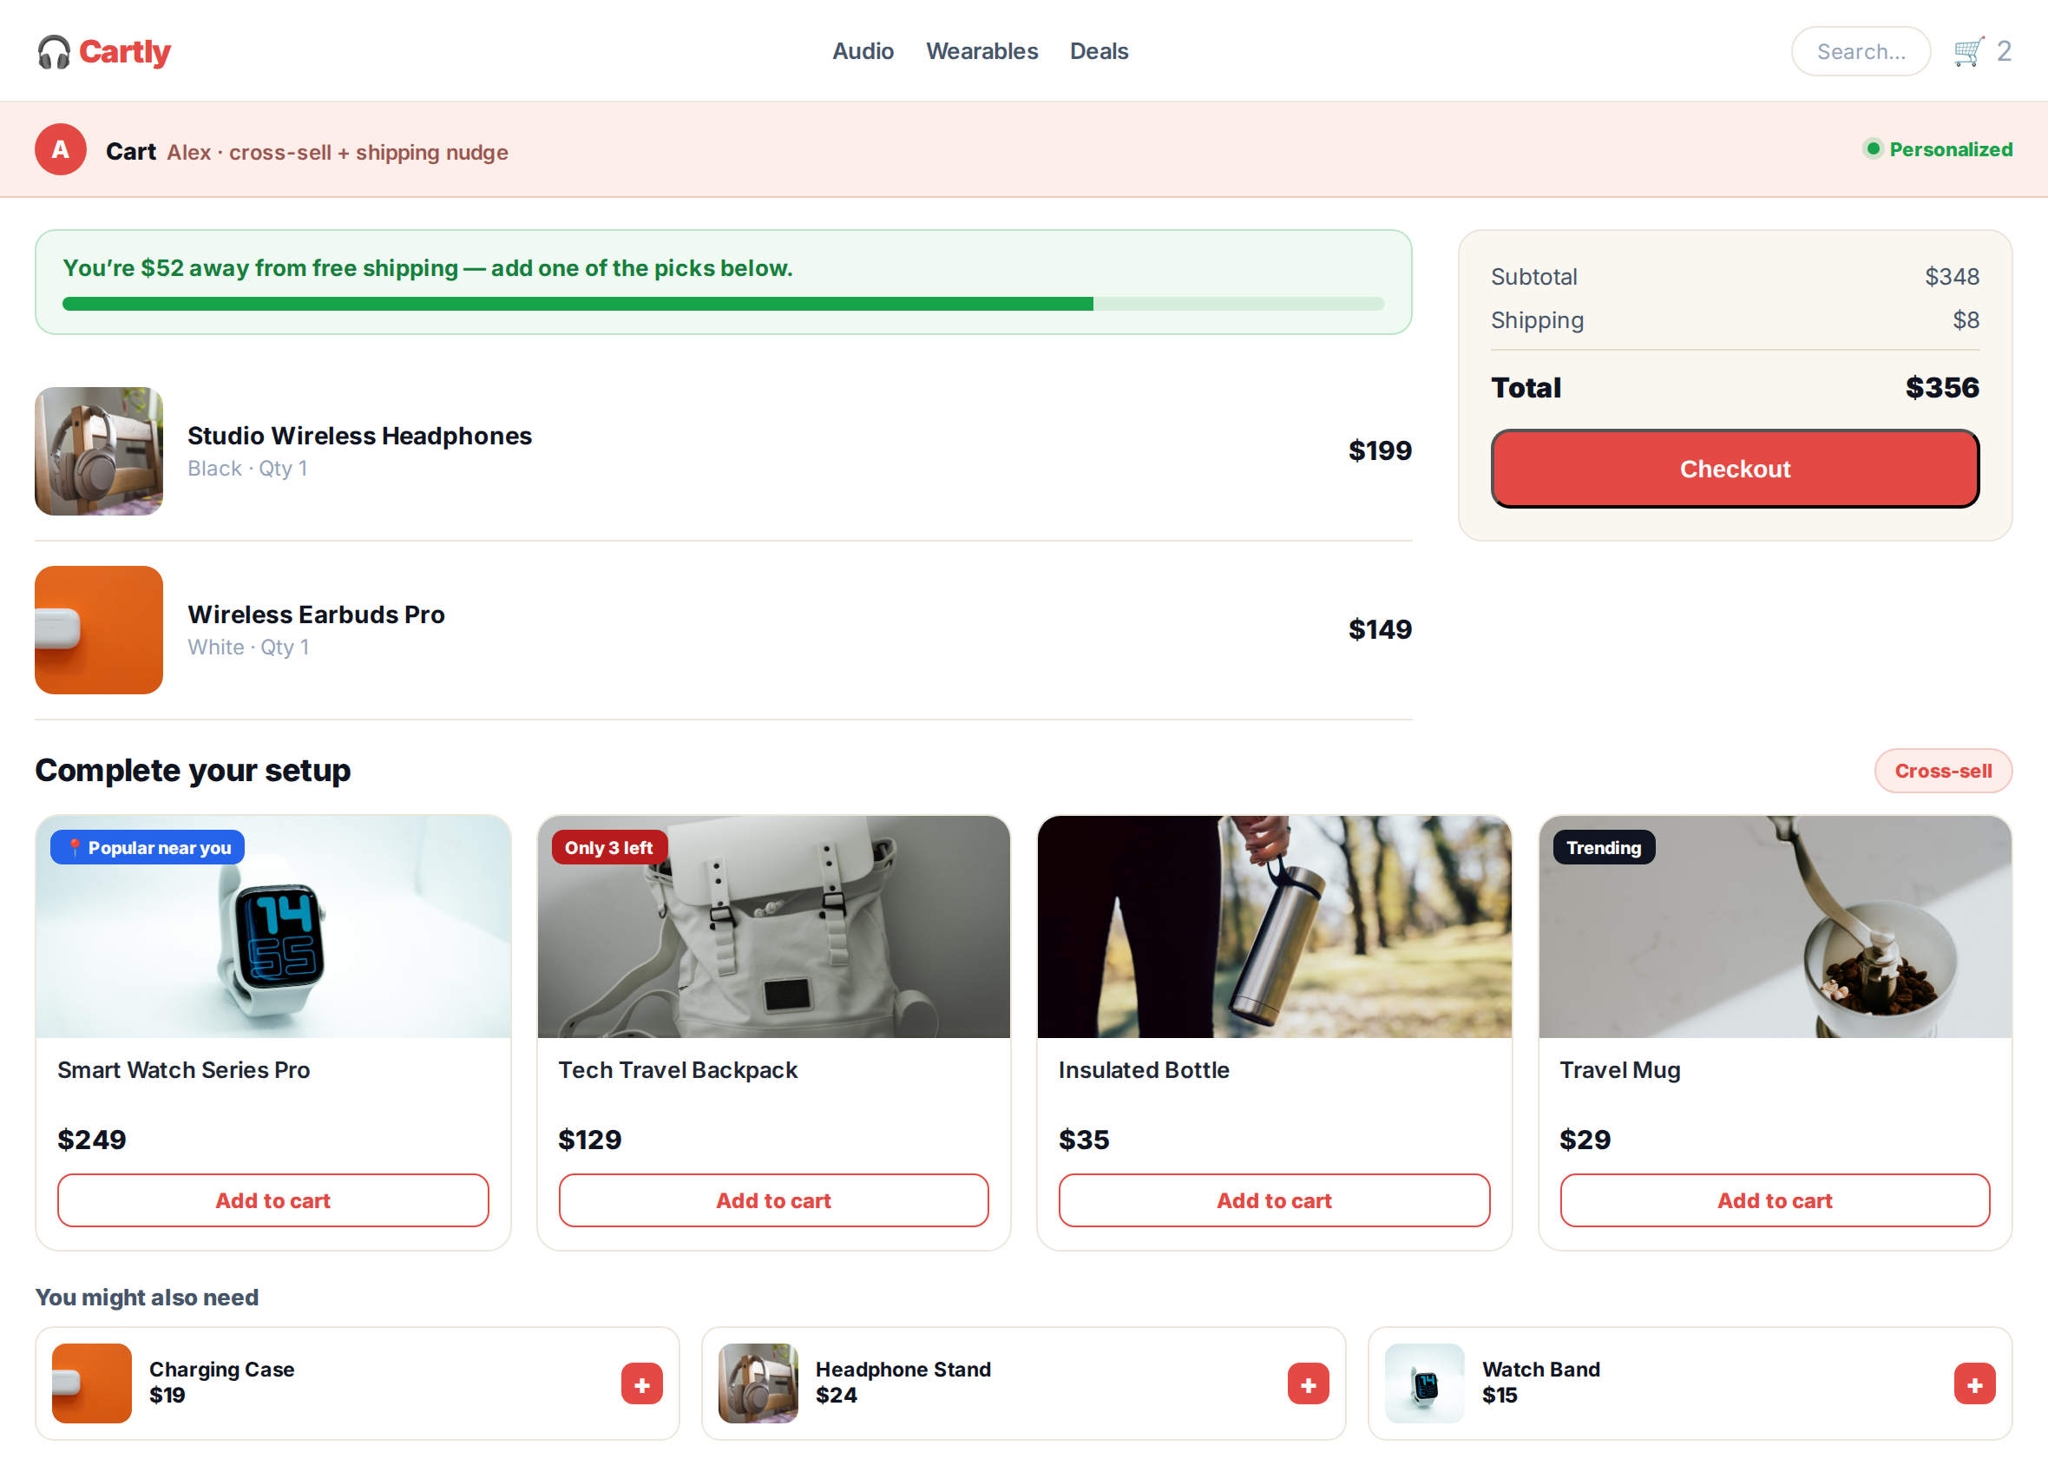
Task: Click the Shipping $8 value
Action: 1965,319
